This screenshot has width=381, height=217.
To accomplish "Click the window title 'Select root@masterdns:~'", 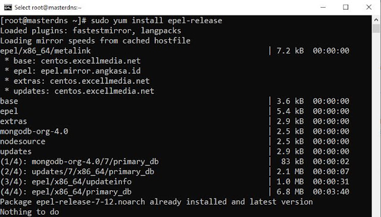I will (x=48, y=8).
